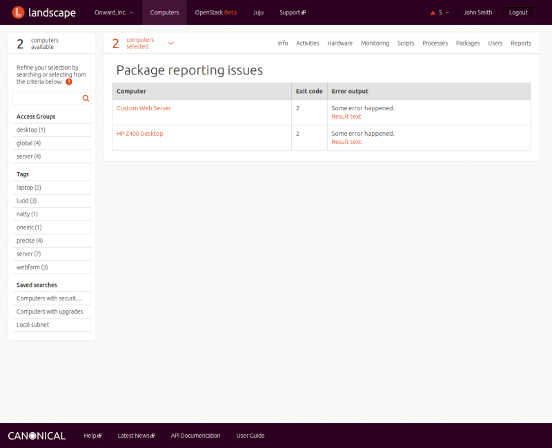
Task: Open the HP Z400 Desktop link
Action: pos(140,134)
